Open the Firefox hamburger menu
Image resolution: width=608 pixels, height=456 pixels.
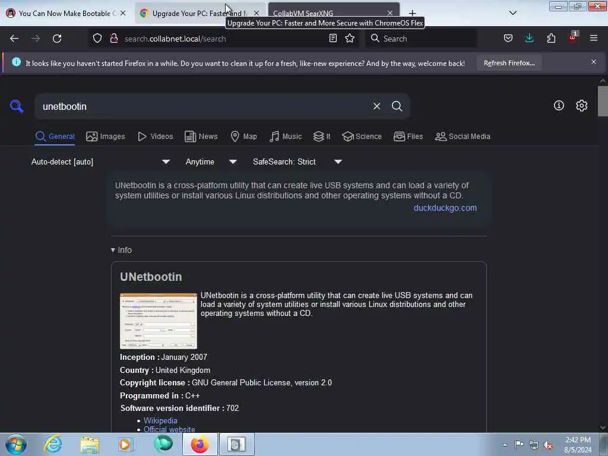594,38
